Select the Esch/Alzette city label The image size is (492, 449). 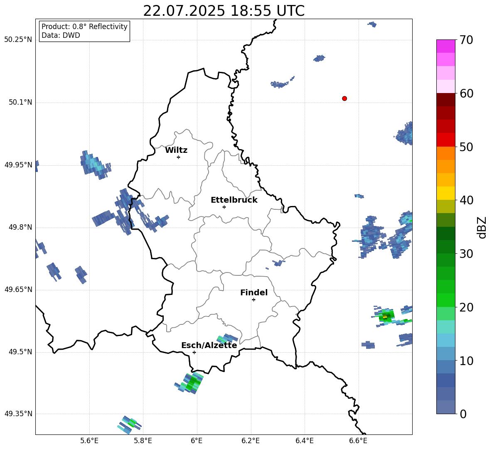click(x=209, y=345)
